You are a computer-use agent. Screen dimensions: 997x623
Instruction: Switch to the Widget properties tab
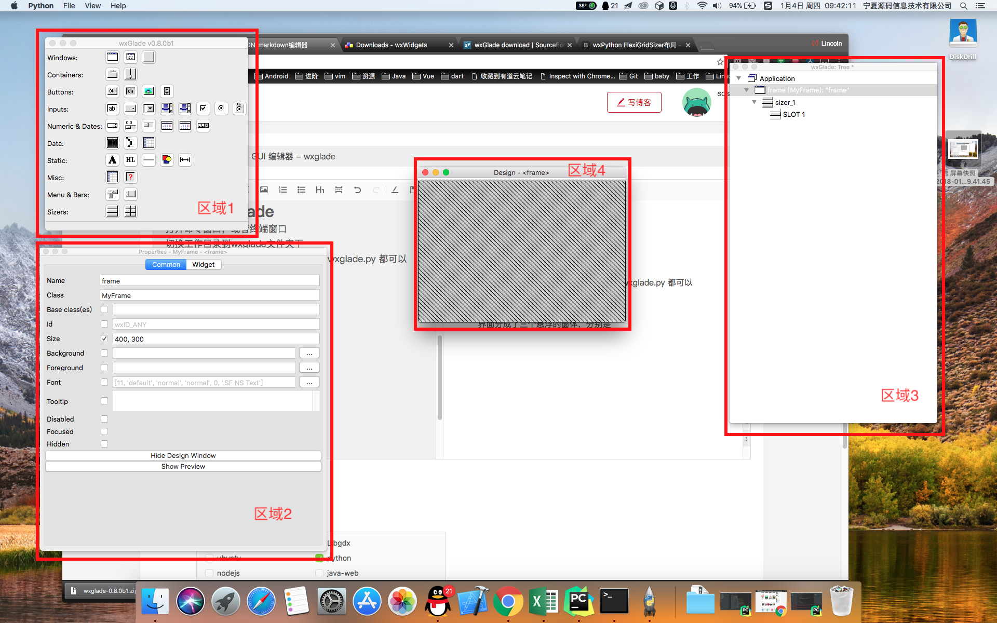click(x=203, y=264)
